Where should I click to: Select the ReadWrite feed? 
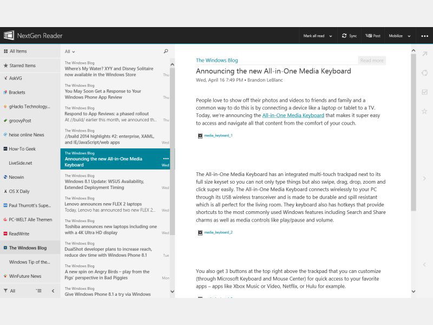point(30,233)
